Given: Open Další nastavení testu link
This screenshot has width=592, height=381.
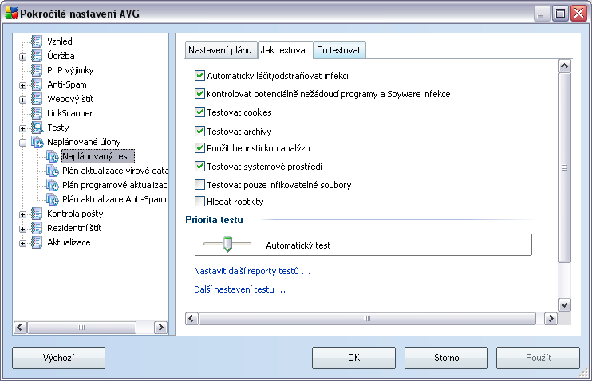Looking at the screenshot, I should pyautogui.click(x=239, y=289).
